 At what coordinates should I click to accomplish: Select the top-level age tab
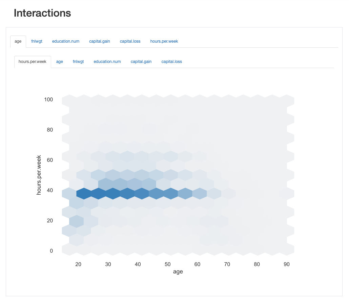pyautogui.click(x=18, y=41)
